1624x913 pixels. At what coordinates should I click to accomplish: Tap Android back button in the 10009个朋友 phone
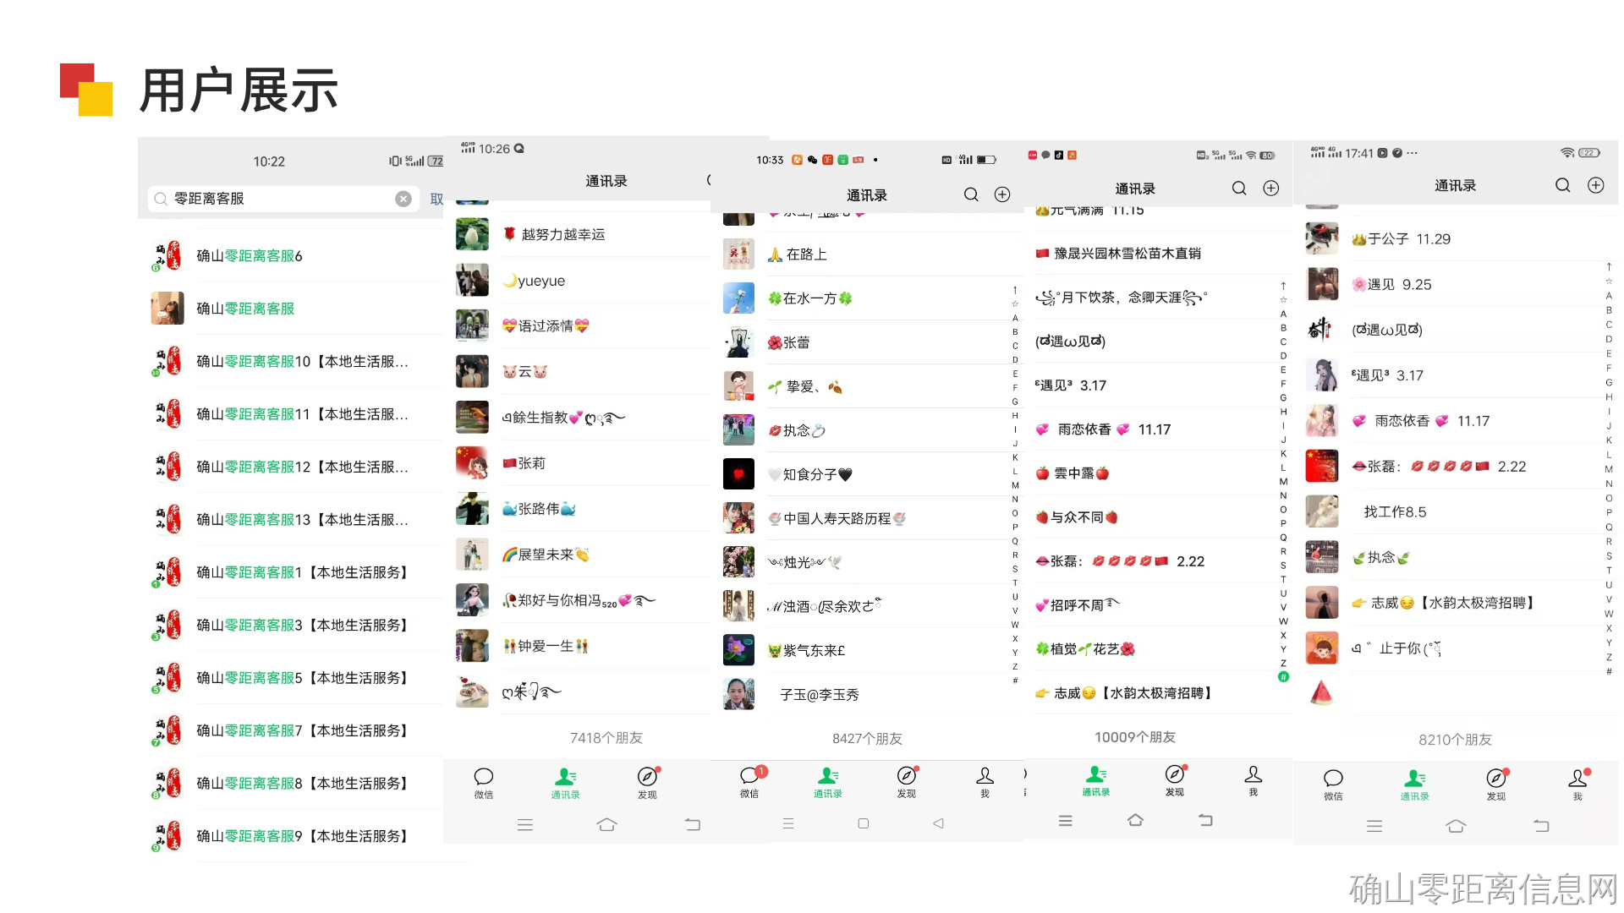coord(1206,820)
